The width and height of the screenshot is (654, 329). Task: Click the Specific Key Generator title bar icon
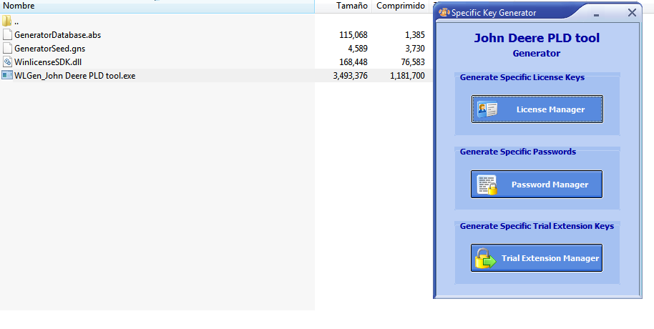tap(444, 12)
